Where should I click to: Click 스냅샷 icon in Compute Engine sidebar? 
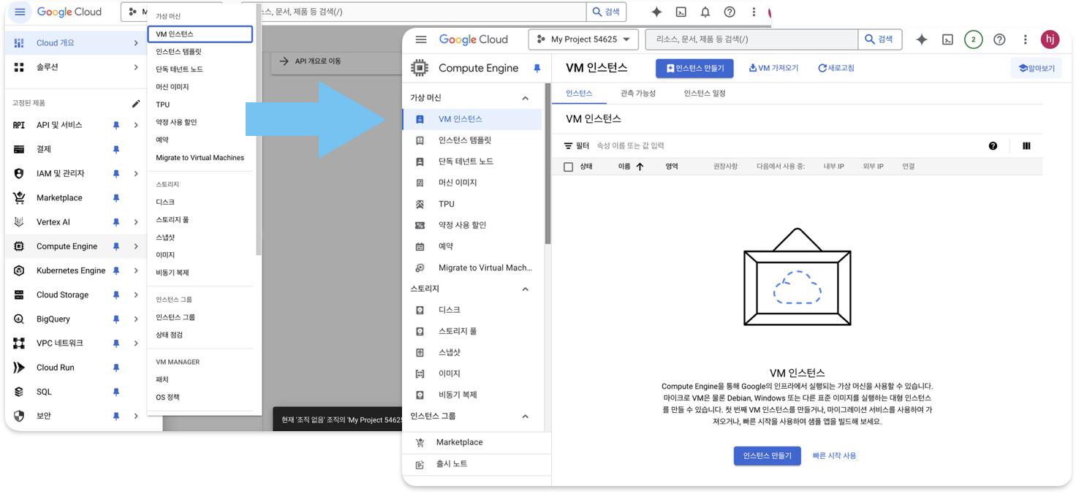pyautogui.click(x=420, y=353)
